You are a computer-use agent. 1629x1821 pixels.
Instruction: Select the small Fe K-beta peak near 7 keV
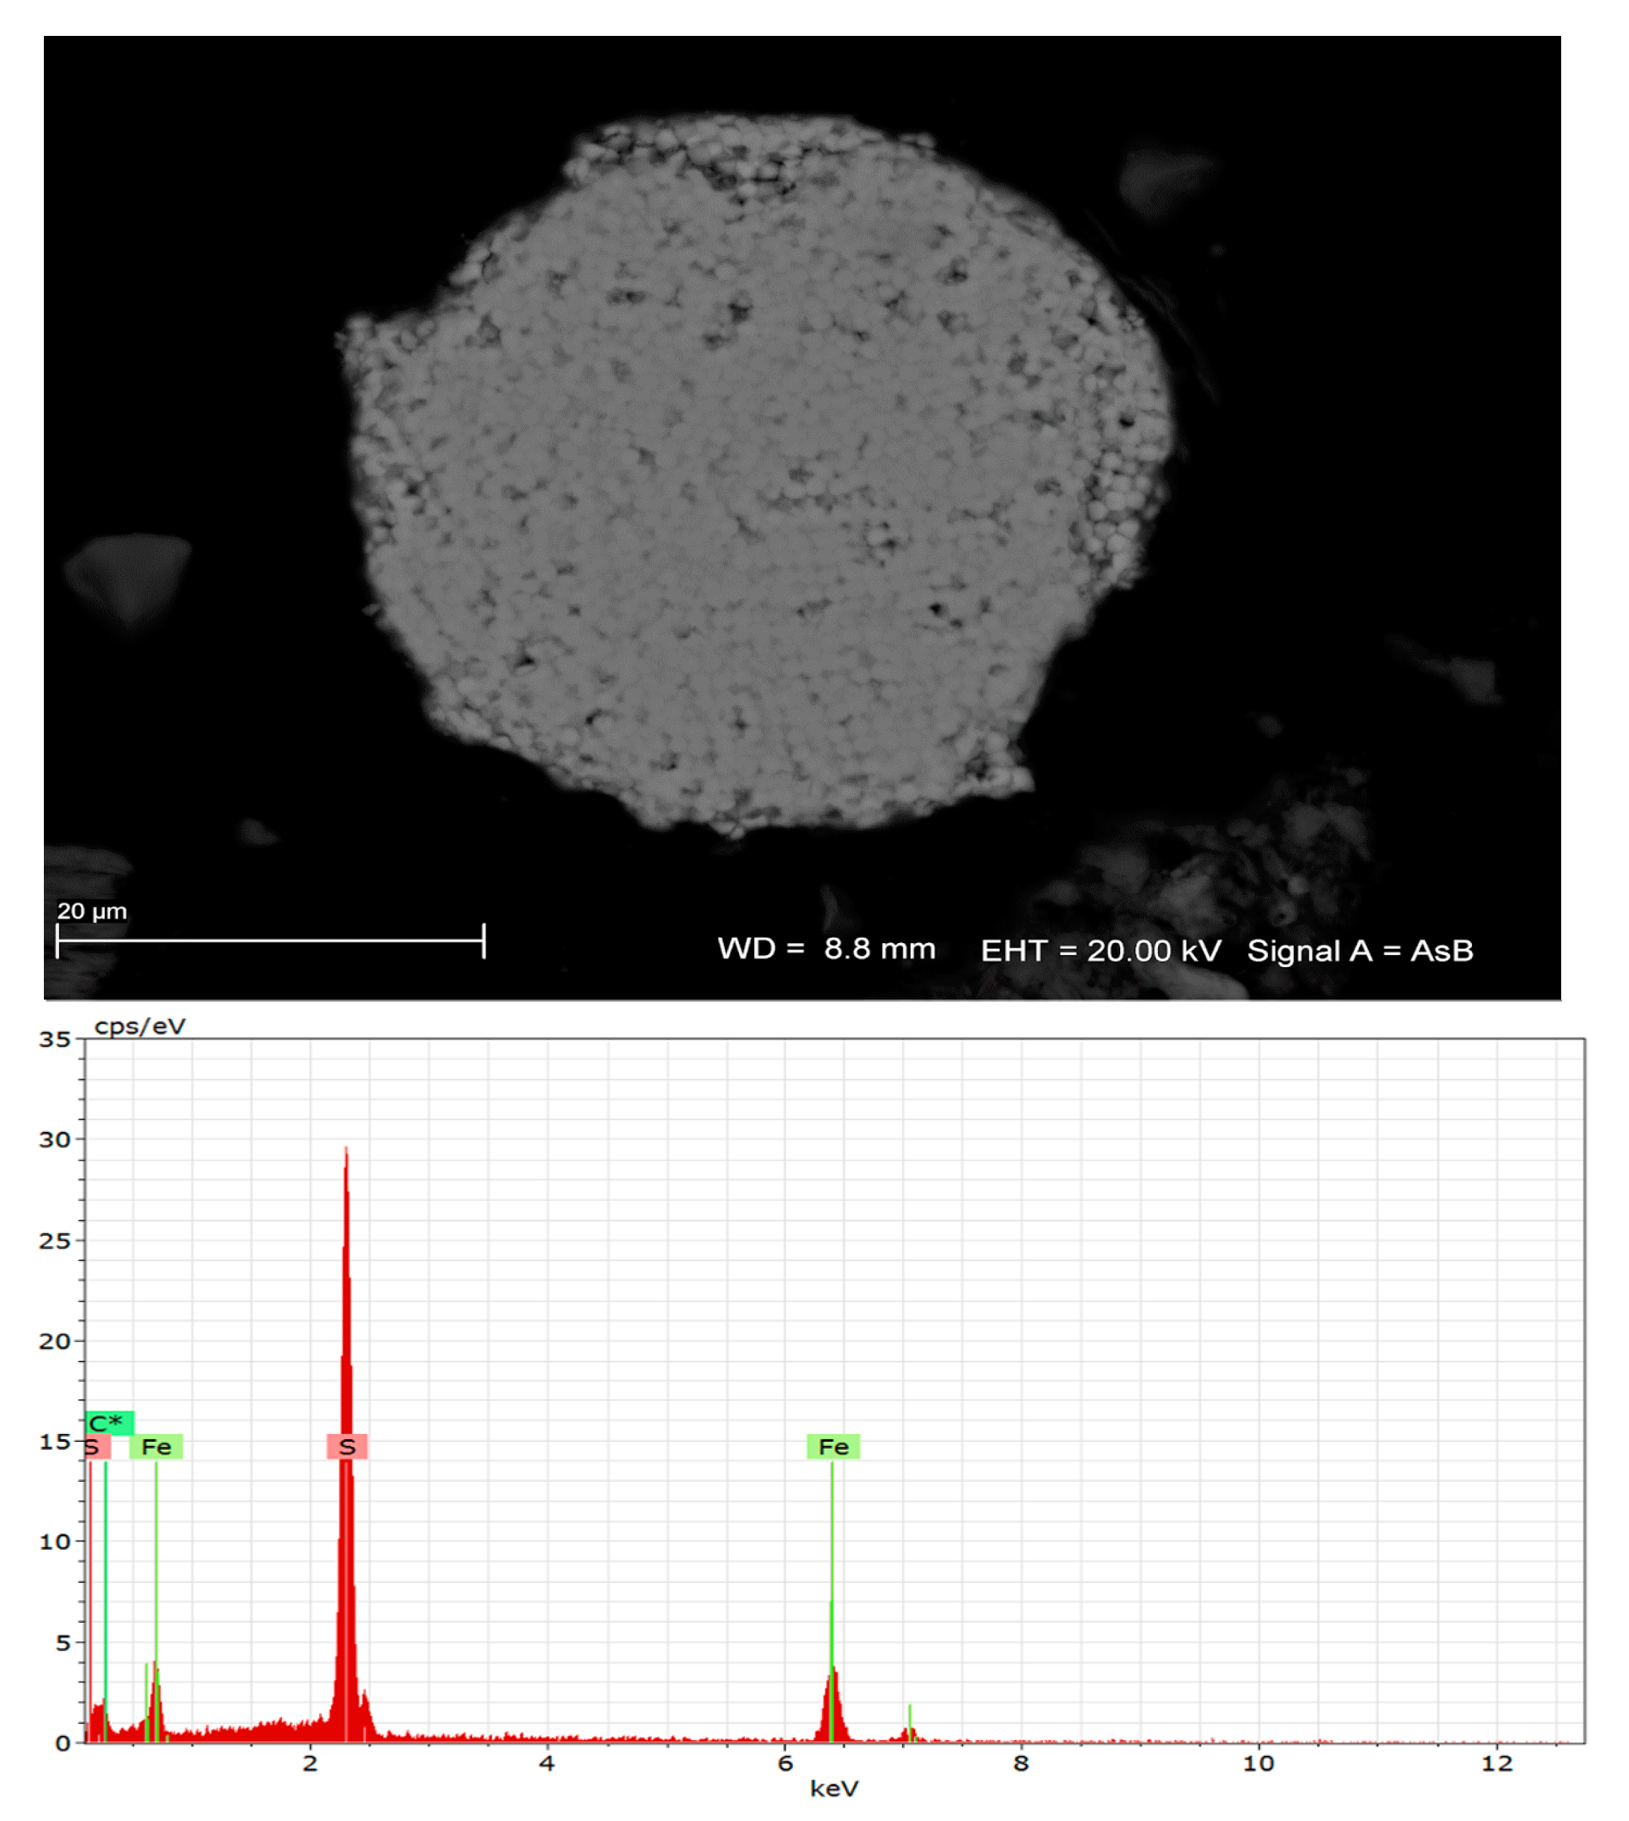(x=909, y=1734)
